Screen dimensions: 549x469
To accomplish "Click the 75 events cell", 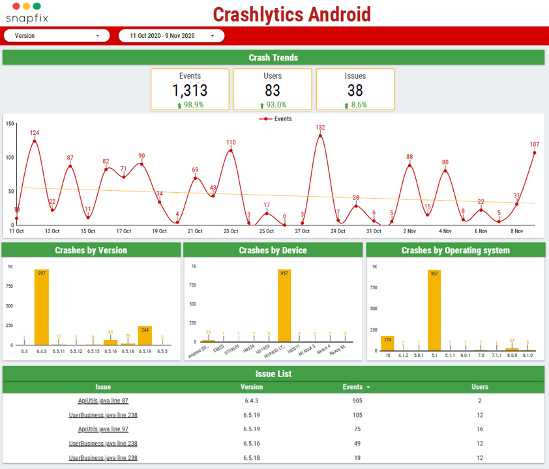I will [x=357, y=429].
